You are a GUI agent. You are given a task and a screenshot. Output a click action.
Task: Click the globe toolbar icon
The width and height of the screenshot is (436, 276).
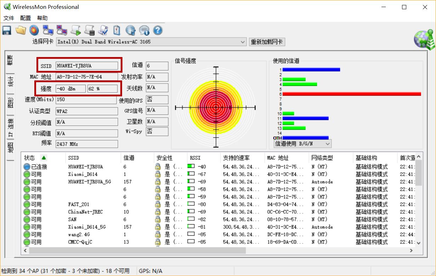coord(131,30)
